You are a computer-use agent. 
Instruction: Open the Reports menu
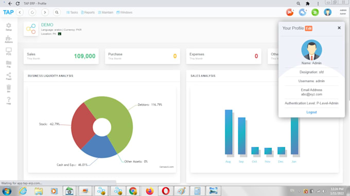pos(87,12)
